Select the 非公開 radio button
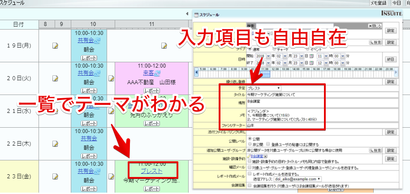410x194 pixels. 250,144
